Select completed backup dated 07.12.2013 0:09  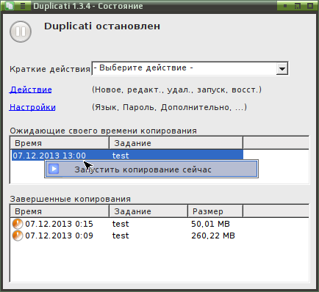(x=59, y=236)
